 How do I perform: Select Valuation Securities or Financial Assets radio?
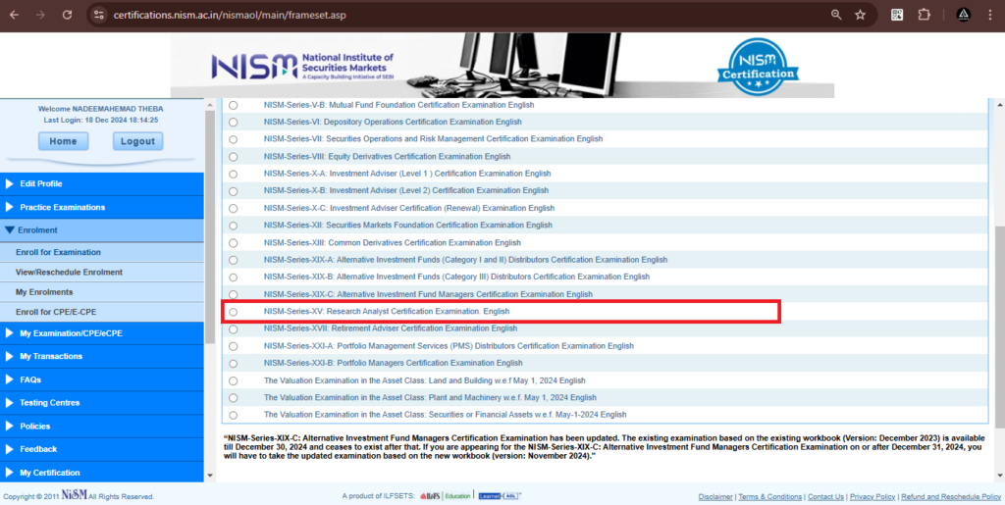pyautogui.click(x=234, y=416)
